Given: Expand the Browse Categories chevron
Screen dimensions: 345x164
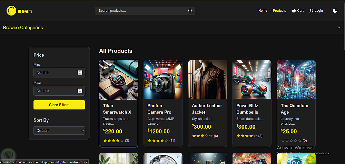Looking at the screenshot, I should point(338,28).
